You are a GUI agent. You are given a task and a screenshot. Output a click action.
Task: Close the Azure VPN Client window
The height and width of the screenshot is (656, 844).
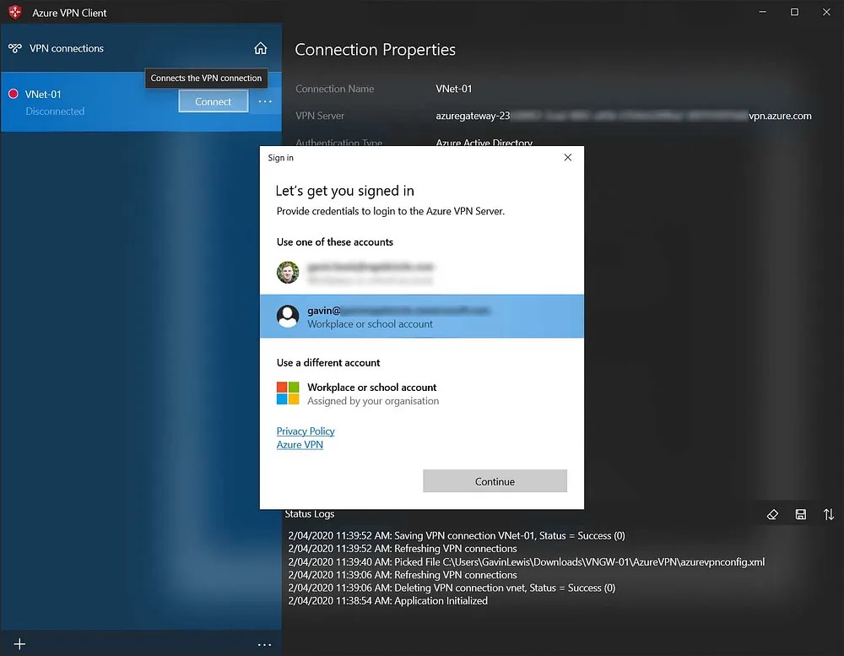coord(826,12)
